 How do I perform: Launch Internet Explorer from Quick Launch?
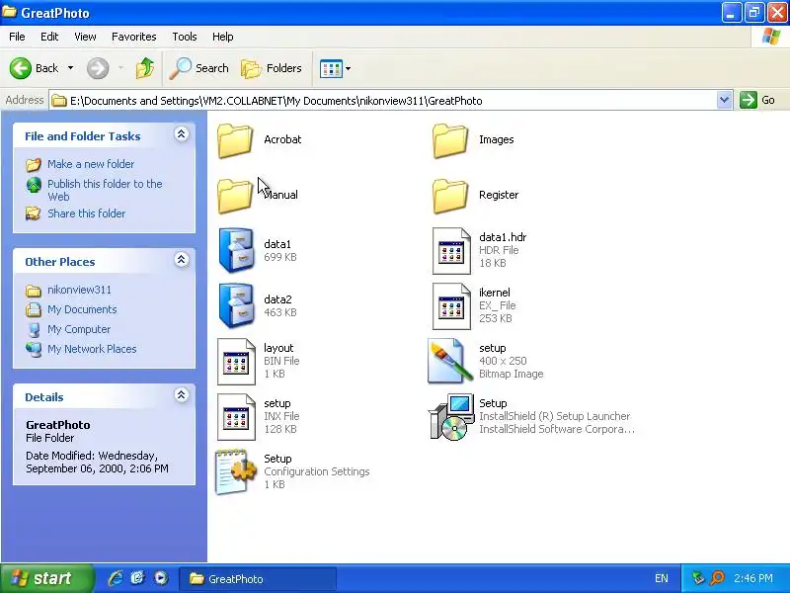point(116,578)
